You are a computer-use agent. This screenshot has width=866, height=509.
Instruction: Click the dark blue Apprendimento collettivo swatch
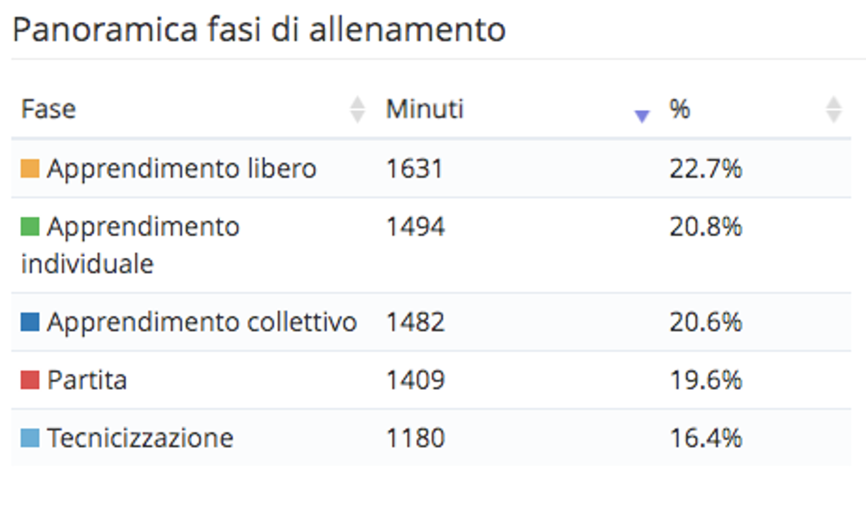[x=30, y=322]
